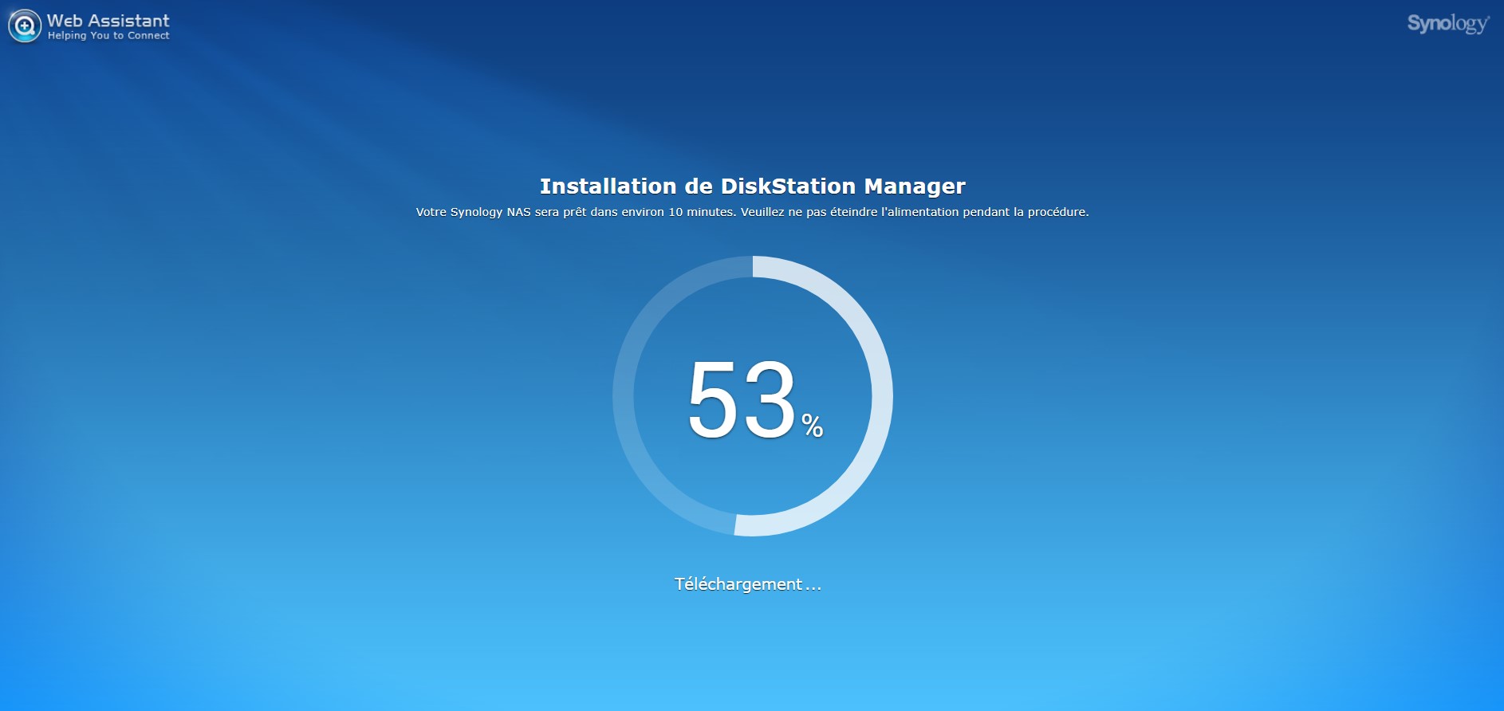Click the "Téléchargement..." status text
Screen dimensions: 1504x711
(x=748, y=584)
